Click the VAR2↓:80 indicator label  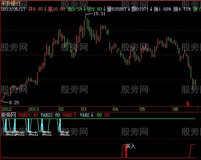[91, 115]
